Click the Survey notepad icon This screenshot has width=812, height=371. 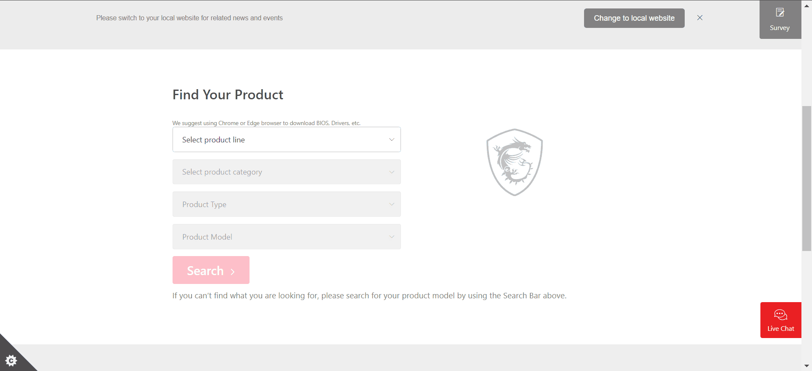780,13
